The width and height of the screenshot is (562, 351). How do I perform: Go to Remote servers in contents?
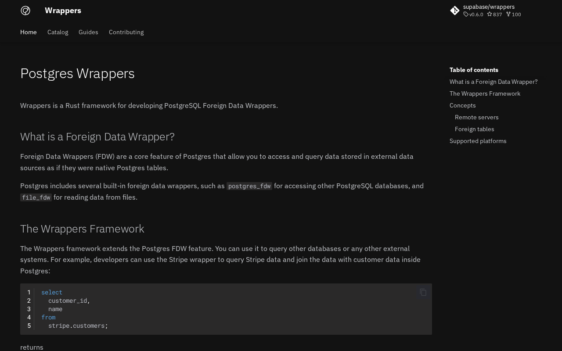tap(476, 117)
